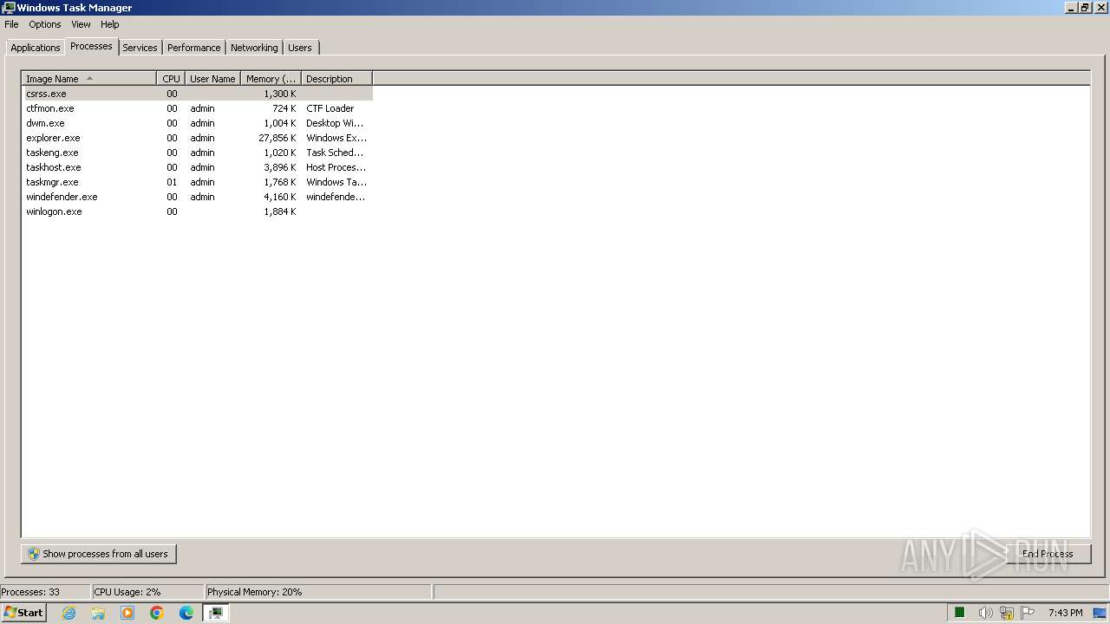1110x624 pixels.
Task: Select the winlogon.exe process
Action: 198,211
